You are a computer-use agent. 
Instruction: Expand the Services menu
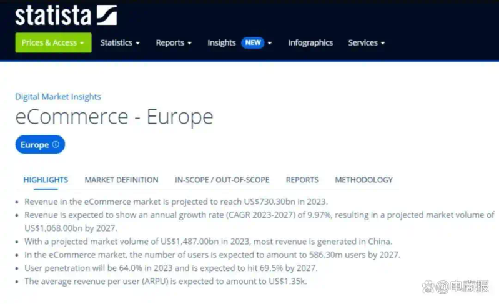[367, 42]
